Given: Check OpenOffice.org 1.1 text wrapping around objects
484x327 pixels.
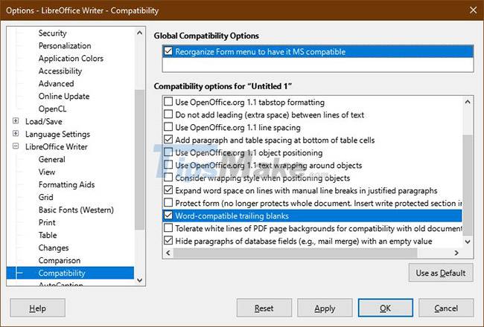Looking at the screenshot, I should 168,165.
